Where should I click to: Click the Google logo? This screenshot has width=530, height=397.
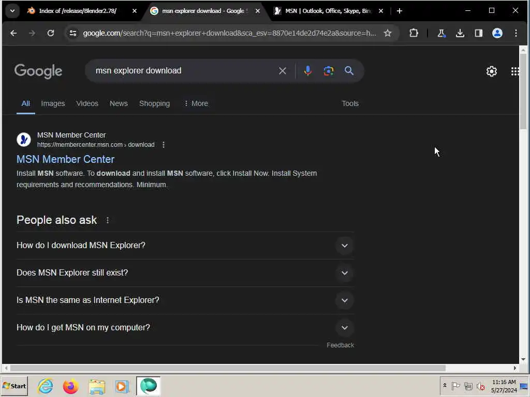[38, 71]
